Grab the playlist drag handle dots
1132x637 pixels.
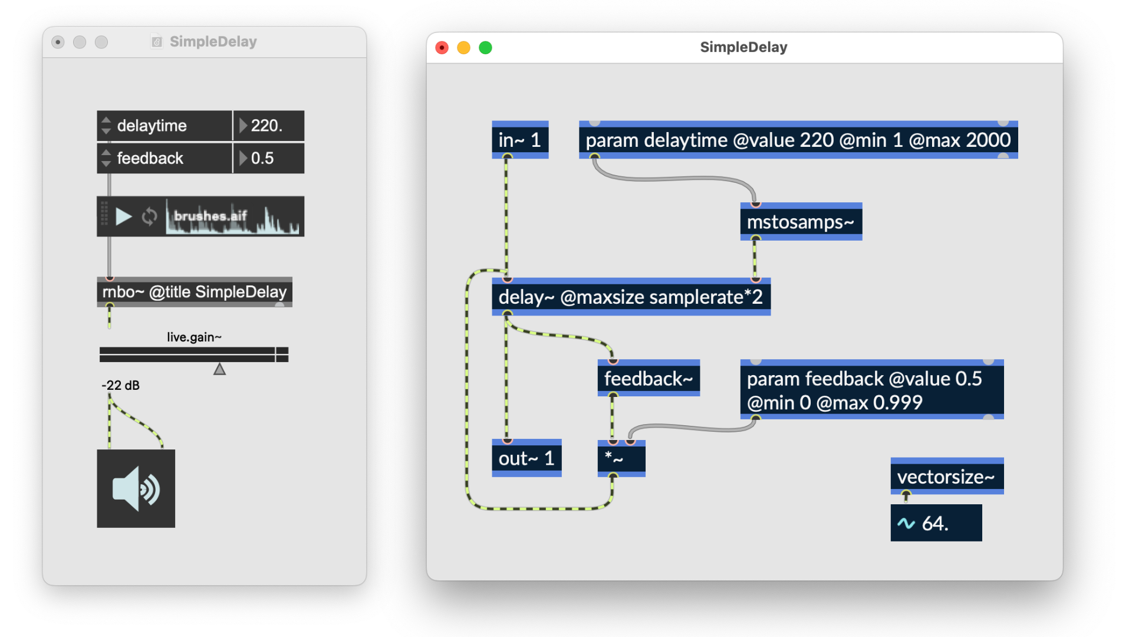tap(104, 214)
